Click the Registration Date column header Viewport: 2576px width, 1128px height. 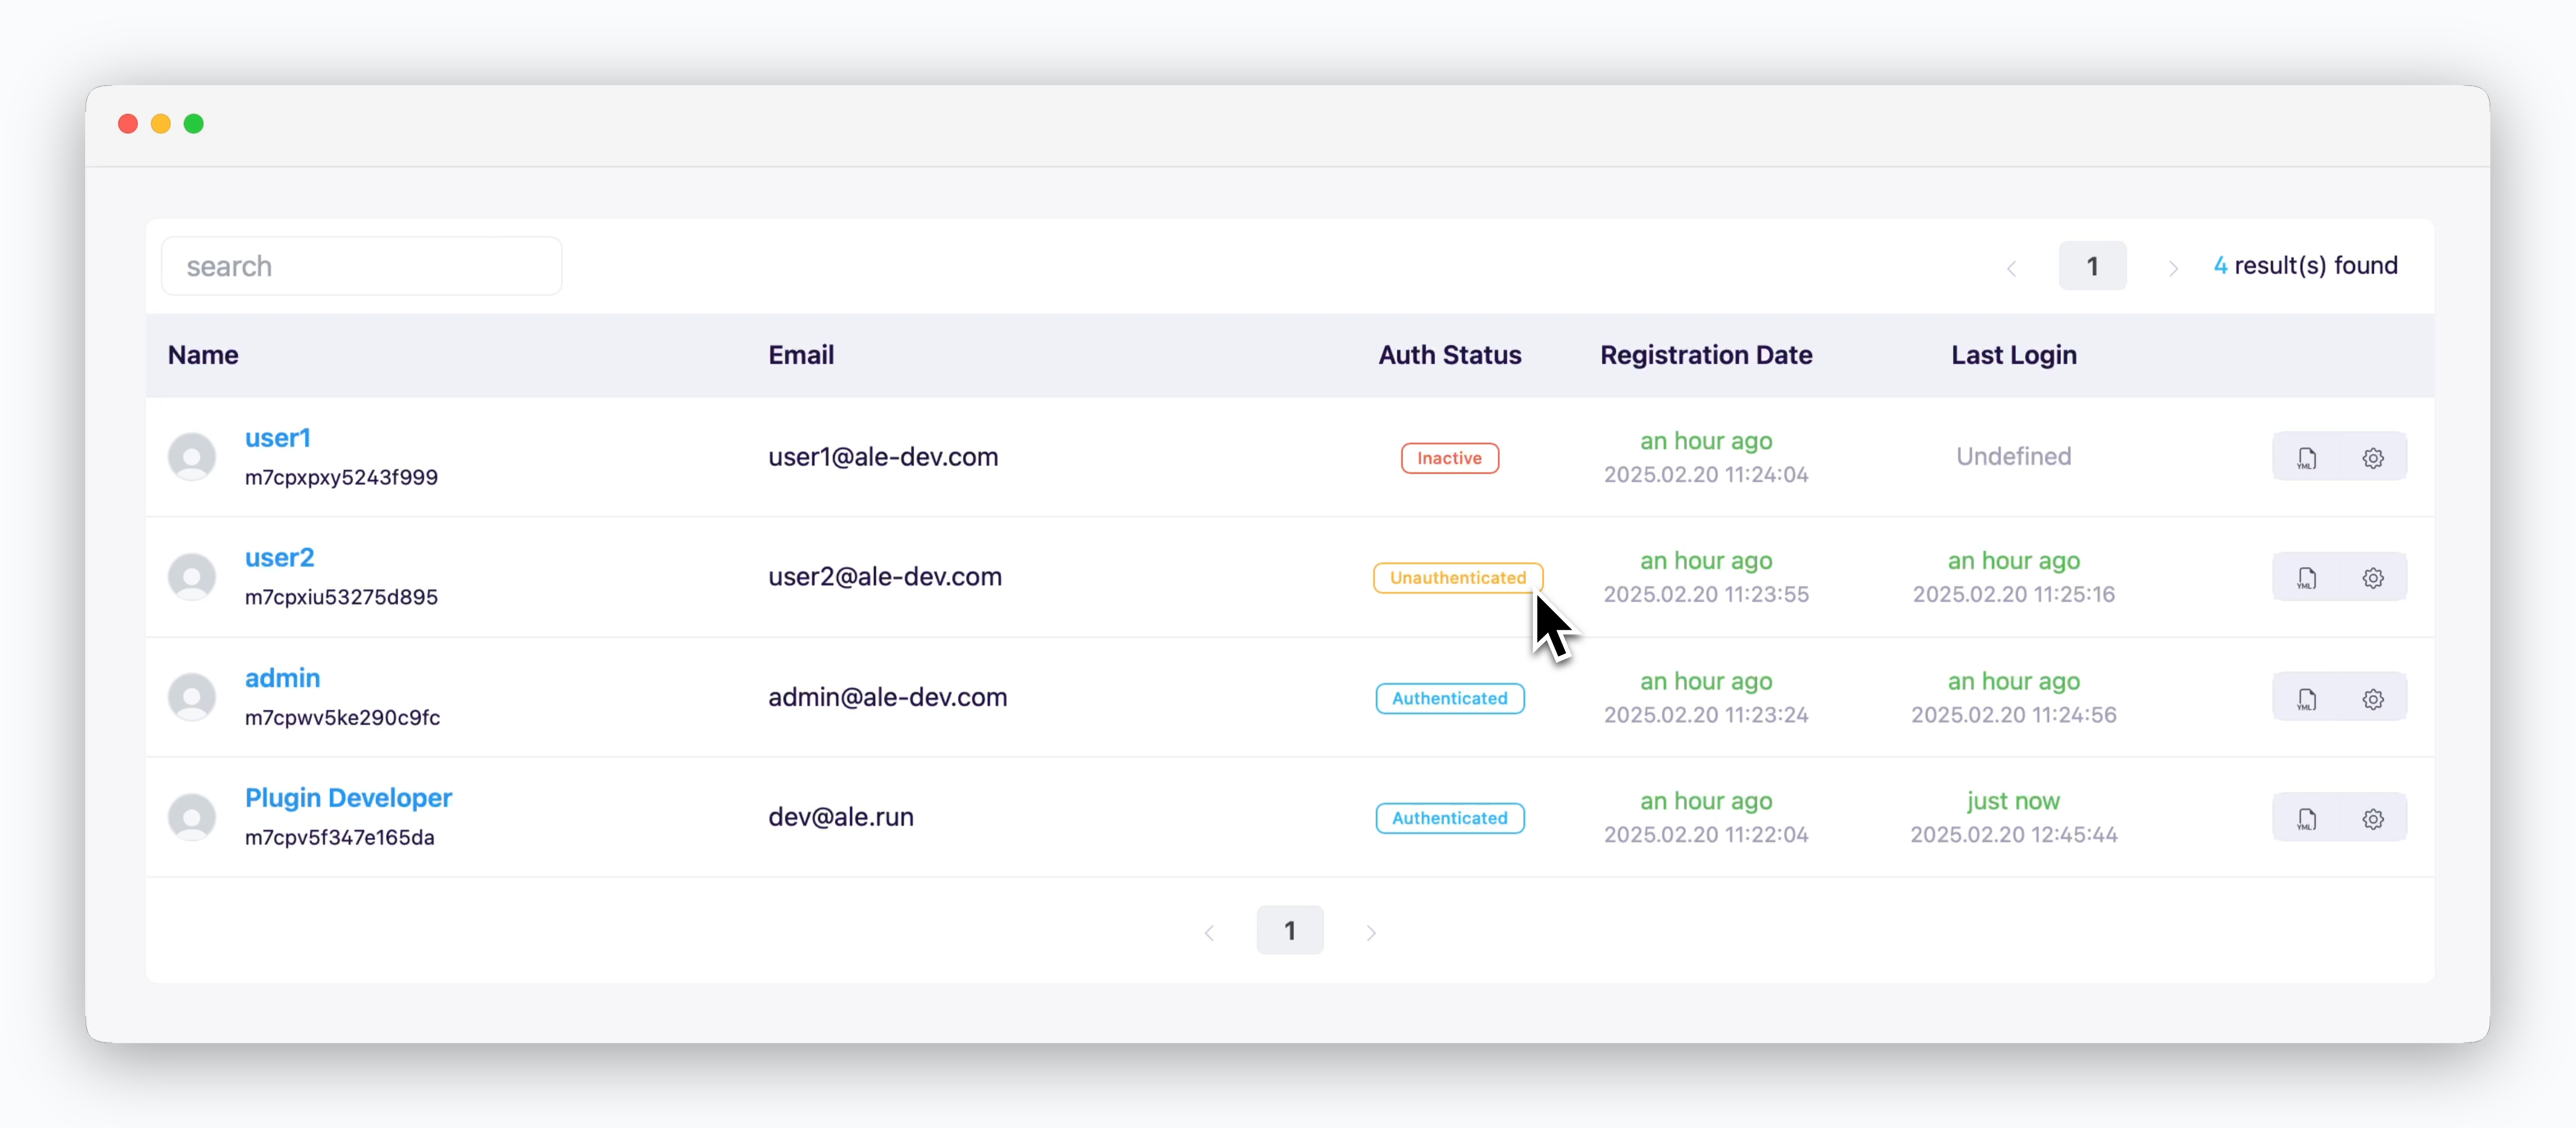(1706, 355)
